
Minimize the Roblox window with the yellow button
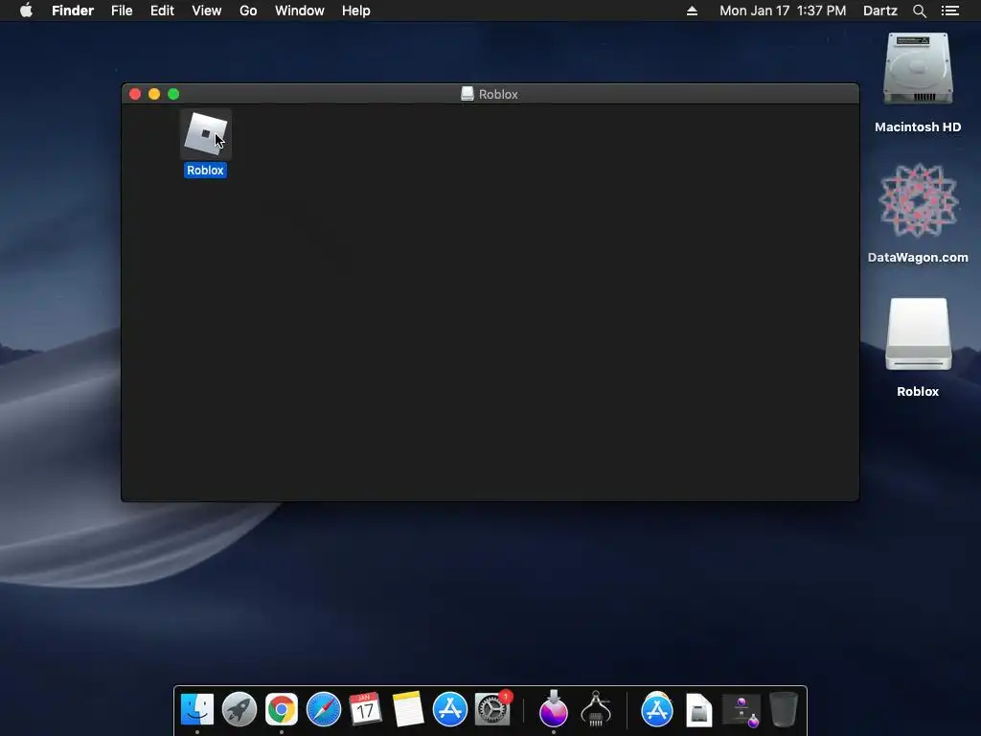[x=154, y=94]
